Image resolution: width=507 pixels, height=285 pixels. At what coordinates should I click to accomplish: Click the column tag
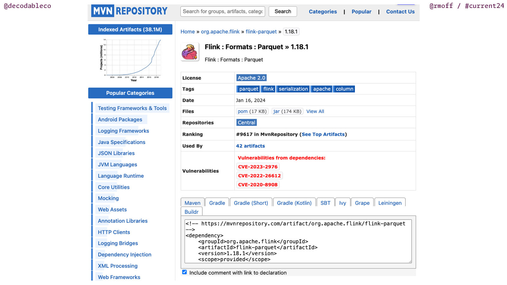click(x=344, y=89)
